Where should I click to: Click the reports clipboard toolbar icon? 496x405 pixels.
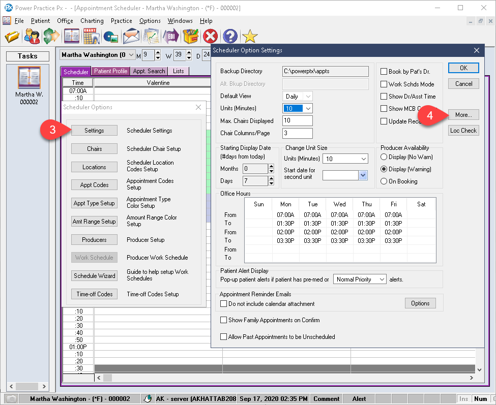click(151, 36)
